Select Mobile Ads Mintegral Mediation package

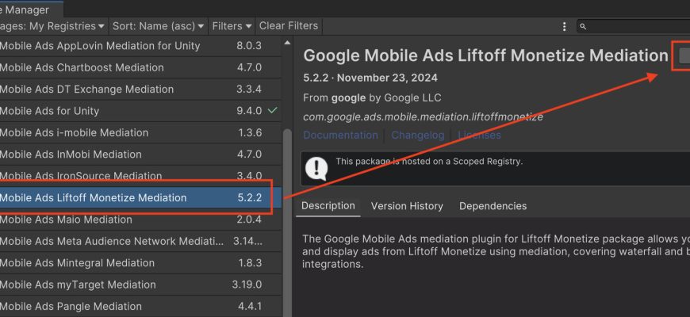[x=140, y=263]
